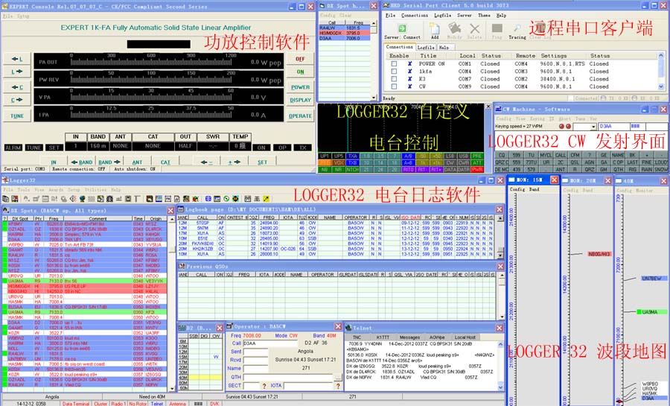The height and width of the screenshot is (406, 670).
Task: Select the KH2/K3ZB row in Logbook page
Action: point(336,249)
